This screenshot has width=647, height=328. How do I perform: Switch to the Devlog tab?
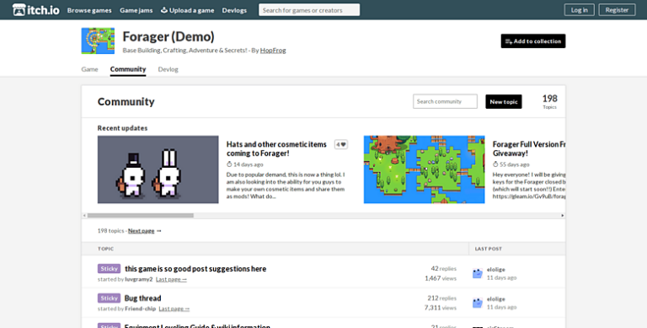point(168,69)
